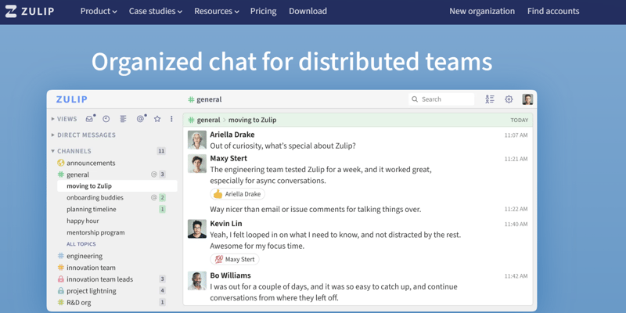Open the settings gear icon

tap(509, 99)
